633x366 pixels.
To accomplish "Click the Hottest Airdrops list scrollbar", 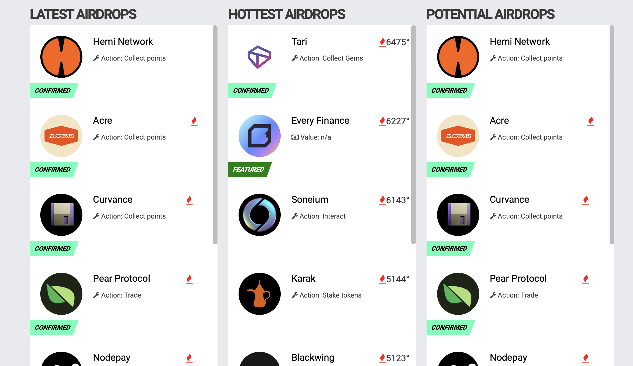I will (x=413, y=134).
